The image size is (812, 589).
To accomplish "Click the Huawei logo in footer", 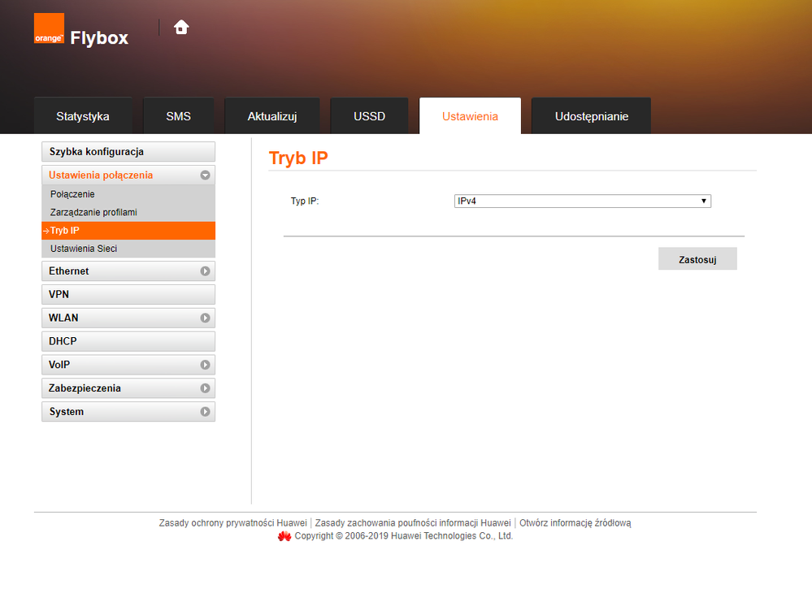I will click(x=284, y=536).
